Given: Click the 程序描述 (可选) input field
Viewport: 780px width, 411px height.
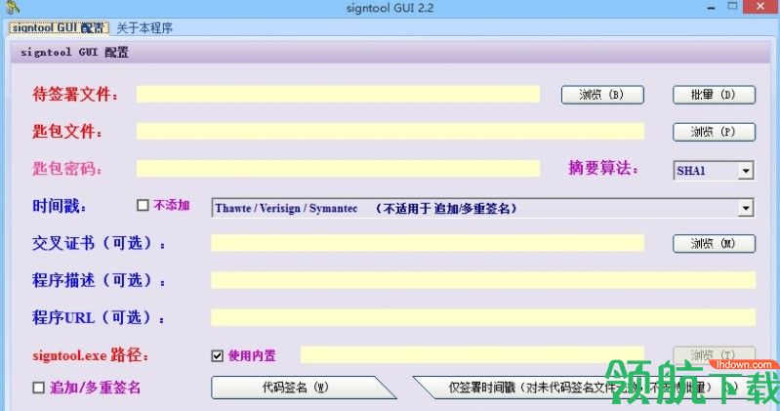Looking at the screenshot, I should [x=483, y=280].
